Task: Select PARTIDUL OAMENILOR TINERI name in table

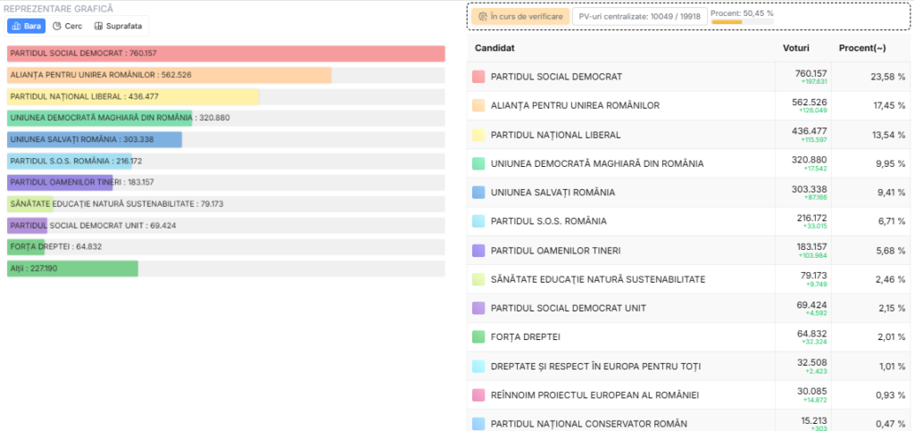Action: click(x=555, y=251)
